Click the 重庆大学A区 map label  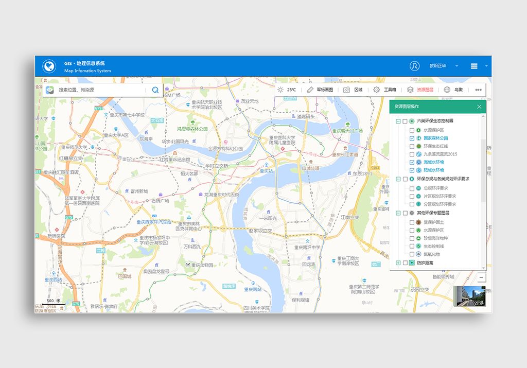(x=116, y=135)
